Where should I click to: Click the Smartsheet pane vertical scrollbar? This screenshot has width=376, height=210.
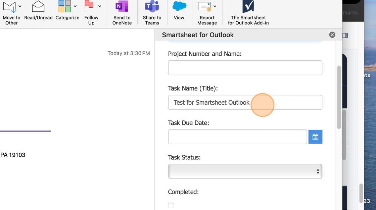click(339, 97)
